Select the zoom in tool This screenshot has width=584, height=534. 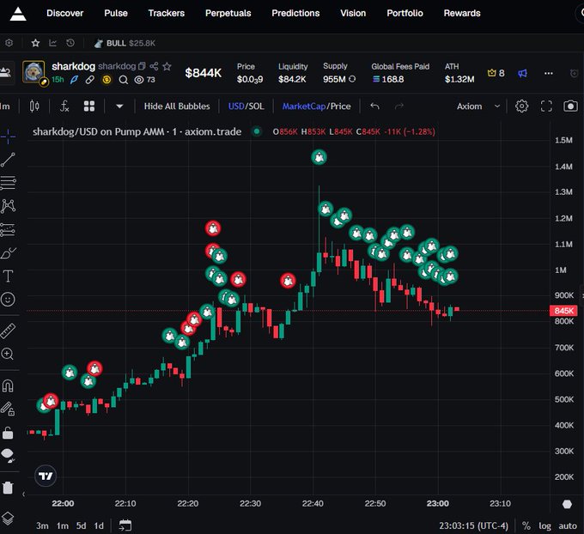[8, 354]
